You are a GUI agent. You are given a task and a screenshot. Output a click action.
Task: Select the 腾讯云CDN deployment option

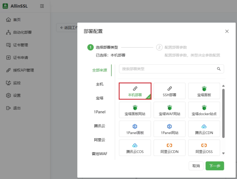coord(204,129)
